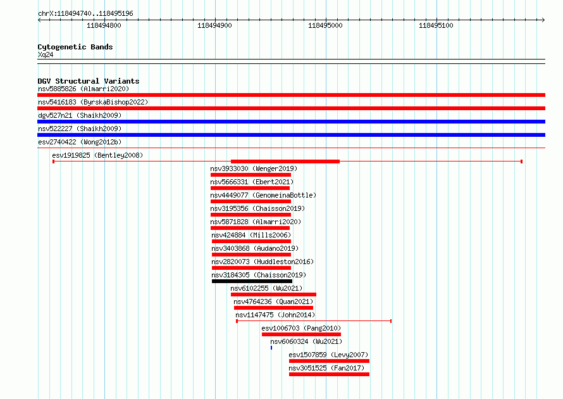Click the left arrow of the ruler
Image resolution: width=563 pixels, height=399 pixels.
pyautogui.click(x=39, y=20)
